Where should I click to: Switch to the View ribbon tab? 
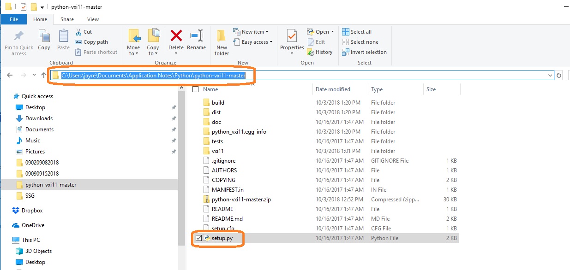93,19
